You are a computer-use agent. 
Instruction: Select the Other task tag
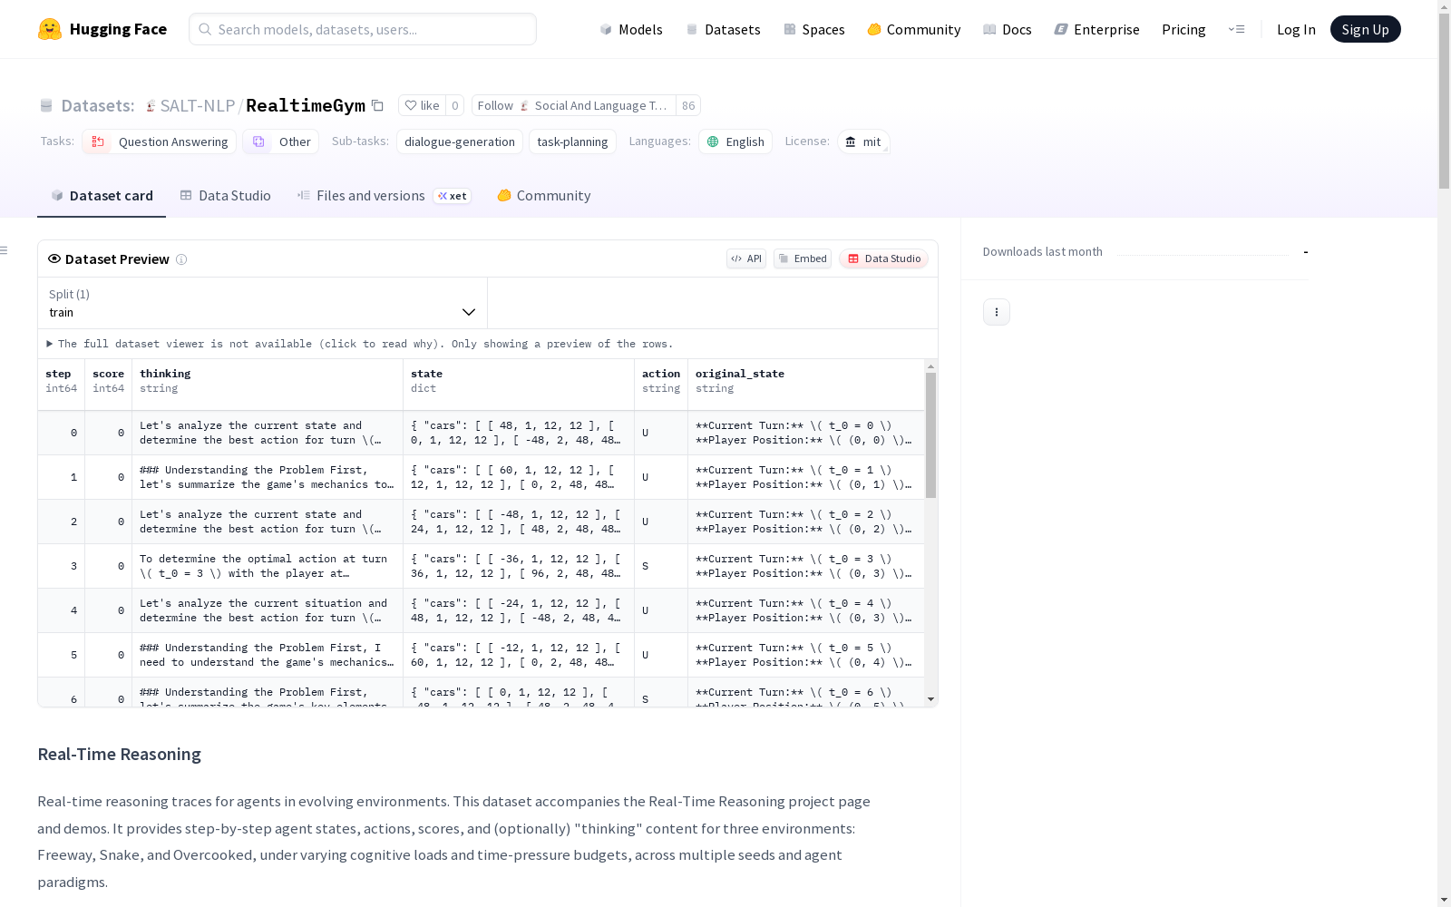coord(280,141)
